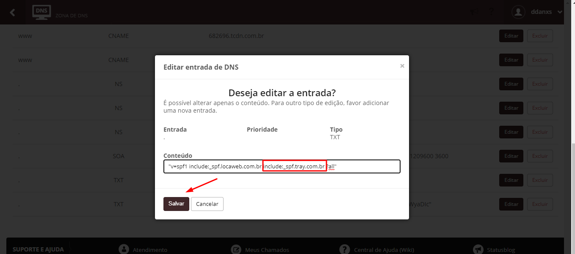Screen dimensions: 575x254
Task: Click the SOA type cell
Action: [x=119, y=156]
